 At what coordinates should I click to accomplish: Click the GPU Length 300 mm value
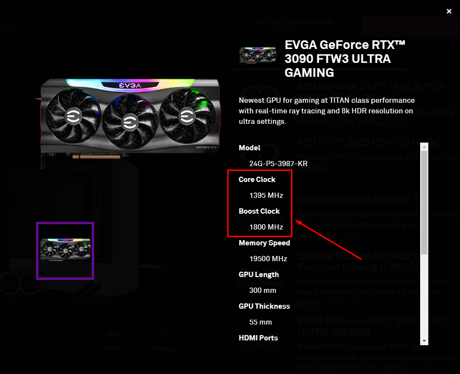263,290
